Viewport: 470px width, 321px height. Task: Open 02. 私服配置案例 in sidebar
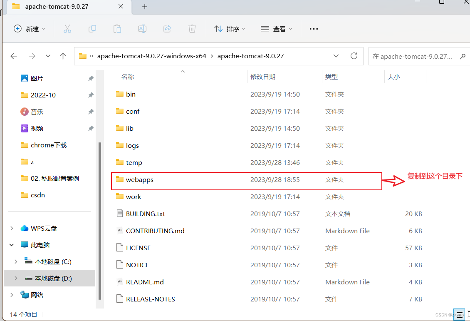point(50,179)
